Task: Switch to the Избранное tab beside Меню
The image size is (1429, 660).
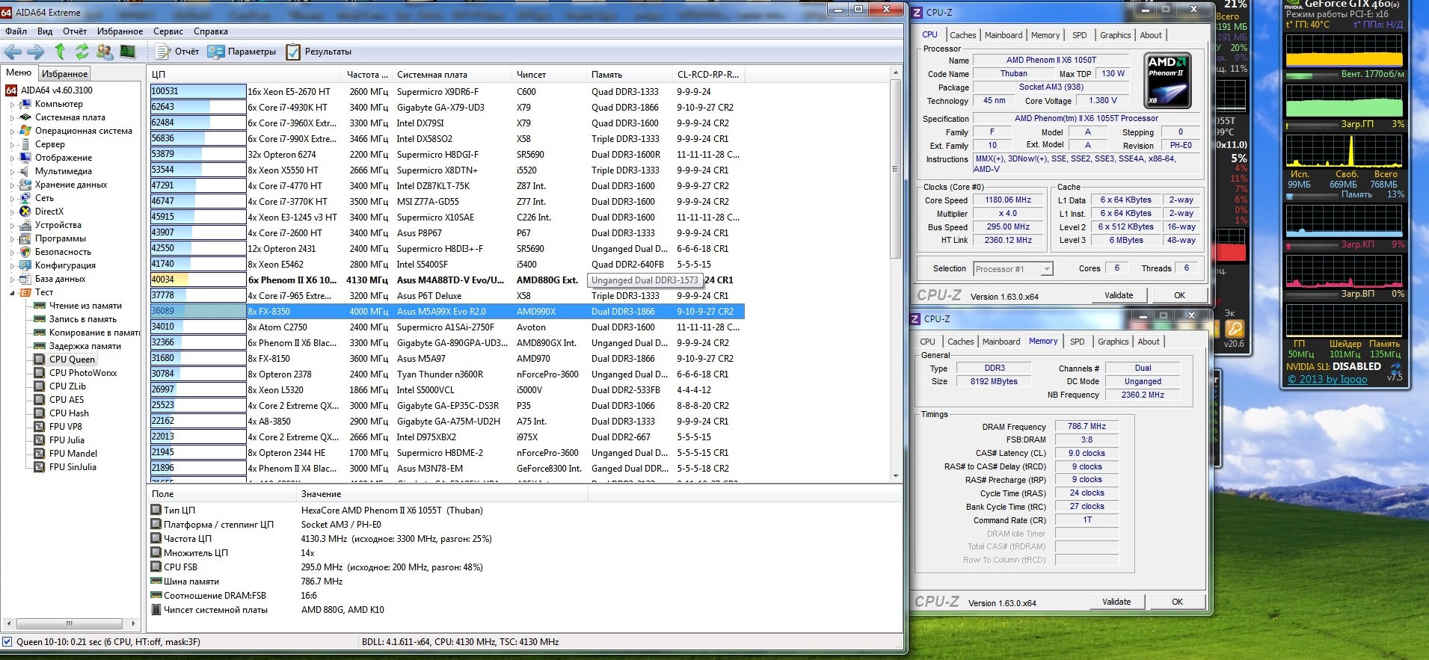Action: click(x=64, y=73)
